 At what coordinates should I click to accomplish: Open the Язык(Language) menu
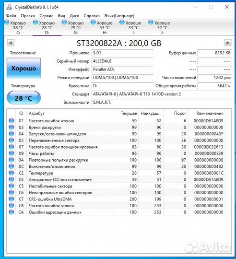pos(119,16)
